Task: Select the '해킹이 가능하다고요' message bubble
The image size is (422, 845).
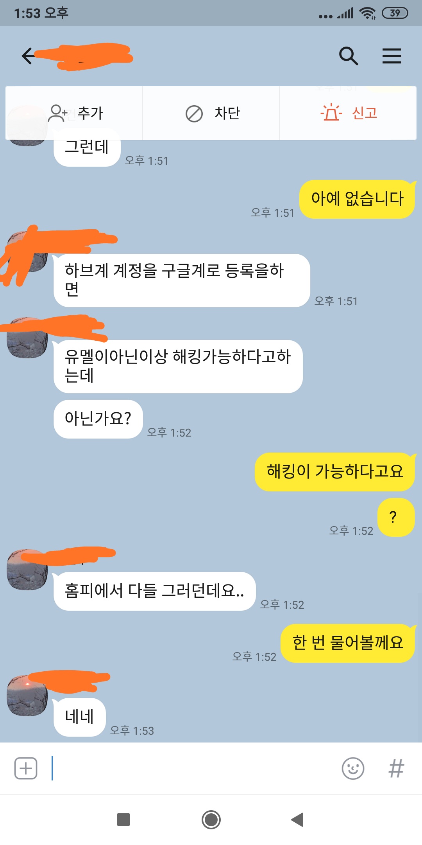Action: 334,471
